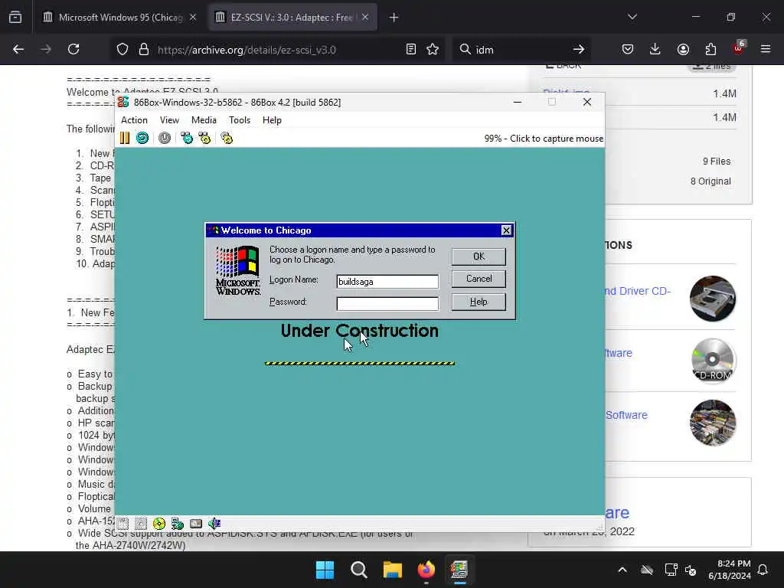This screenshot has width=784, height=588.
Task: Close the EZ-SCSI tab
Action: click(365, 18)
